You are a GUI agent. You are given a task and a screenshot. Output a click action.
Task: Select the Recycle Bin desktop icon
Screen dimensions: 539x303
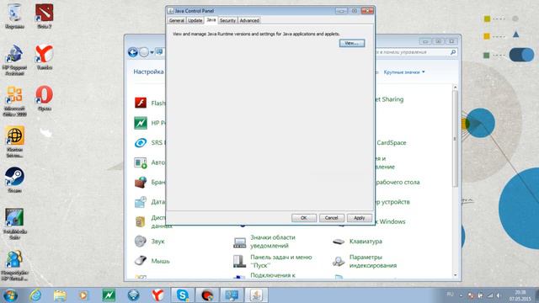click(x=14, y=16)
